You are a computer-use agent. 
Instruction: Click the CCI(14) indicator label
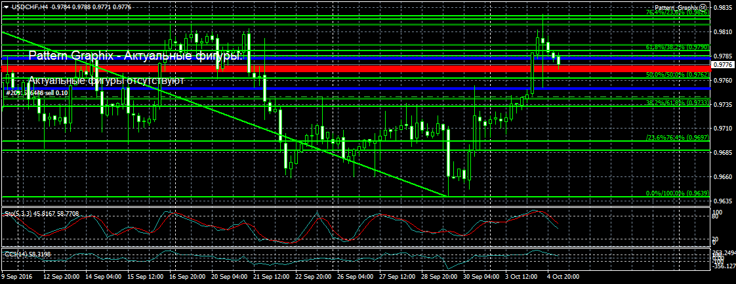28,254
